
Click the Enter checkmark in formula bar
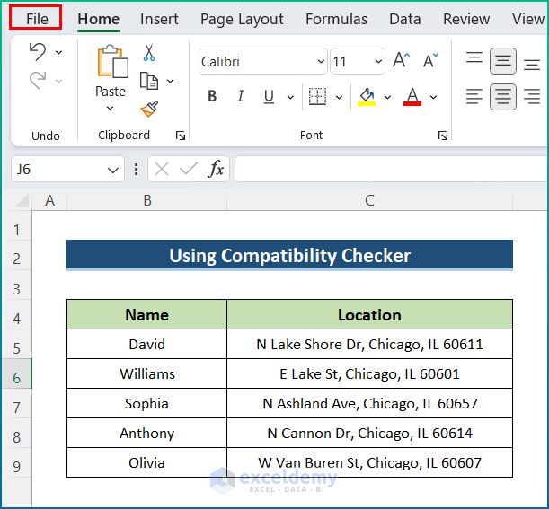[x=189, y=170]
